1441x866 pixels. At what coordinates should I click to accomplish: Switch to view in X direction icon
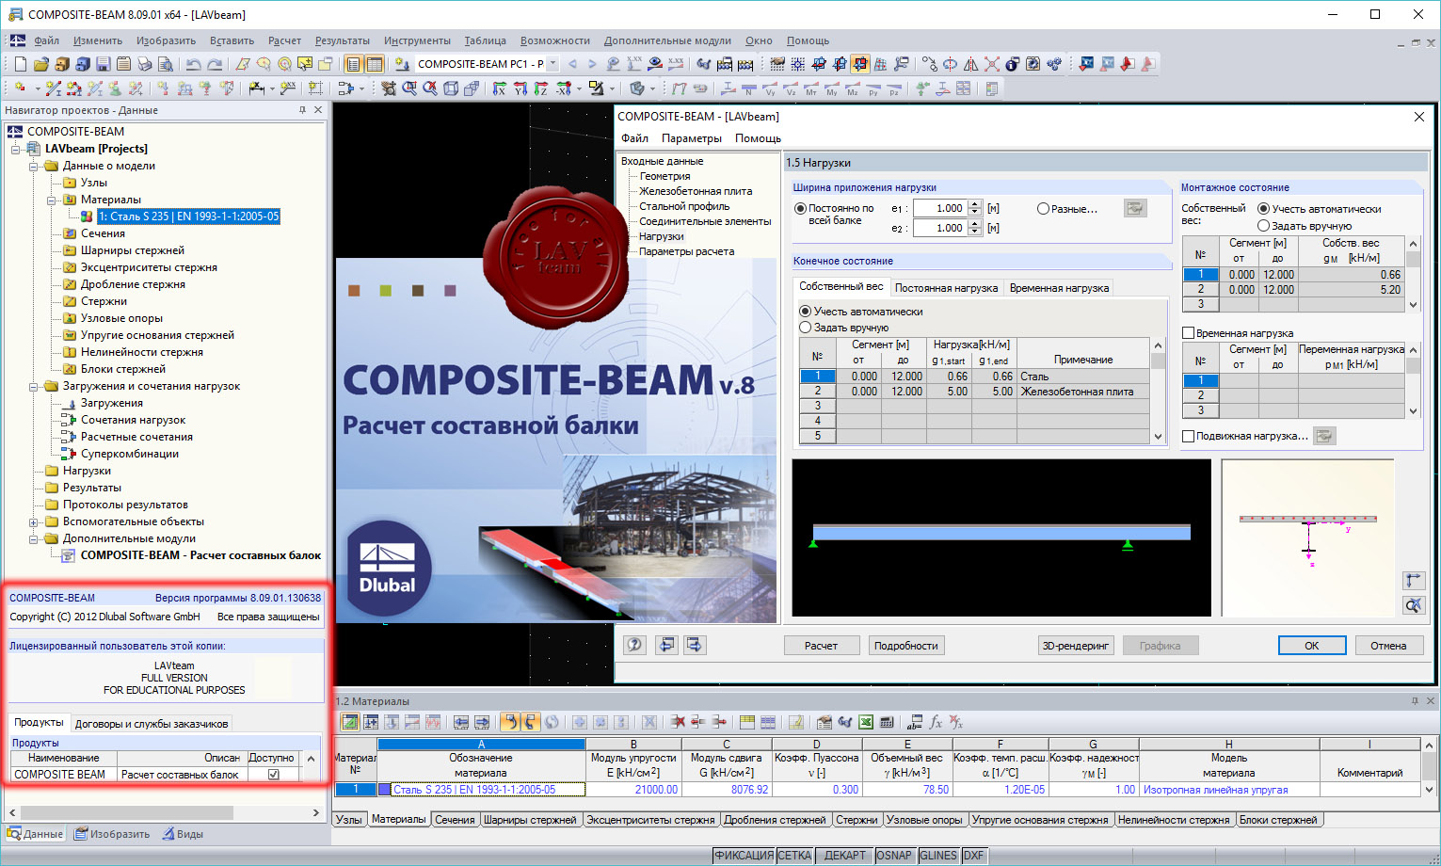[x=499, y=88]
